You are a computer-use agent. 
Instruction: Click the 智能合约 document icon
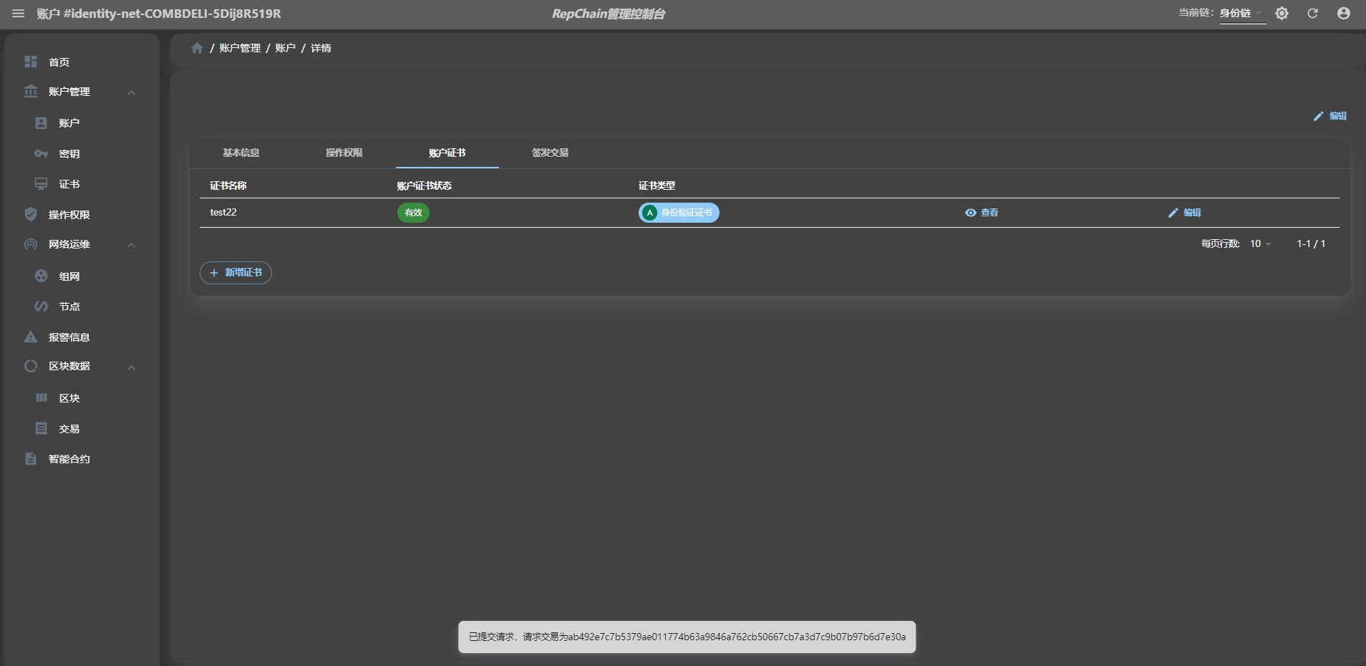point(31,459)
